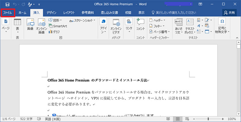This screenshot has width=241, height=122.
Task: Open the 表示 tab
Action: coord(141,13)
